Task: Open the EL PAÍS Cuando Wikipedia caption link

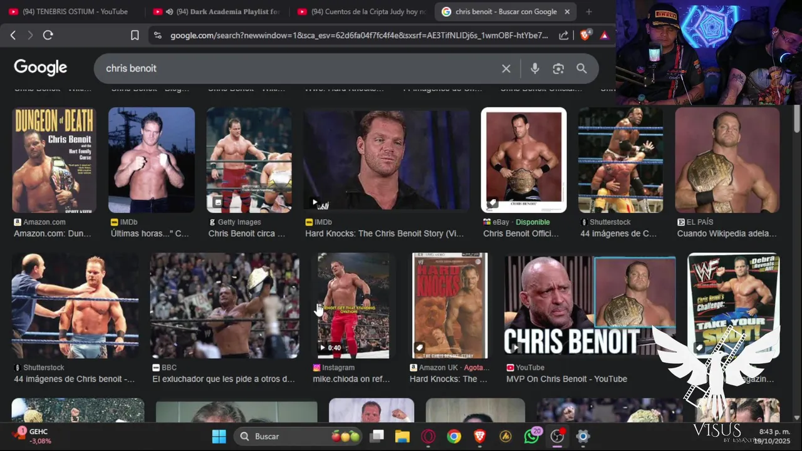Action: (x=727, y=234)
